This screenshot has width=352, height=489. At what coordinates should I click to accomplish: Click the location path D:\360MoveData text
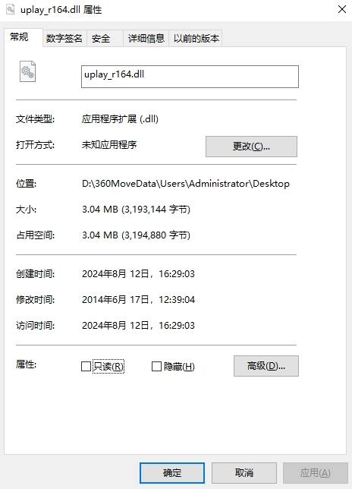pos(186,184)
